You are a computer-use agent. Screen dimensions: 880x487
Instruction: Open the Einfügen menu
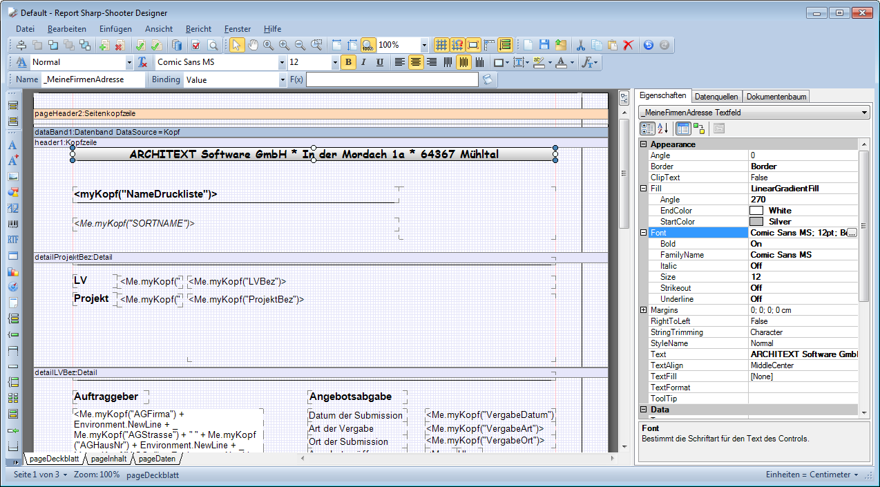(115, 29)
